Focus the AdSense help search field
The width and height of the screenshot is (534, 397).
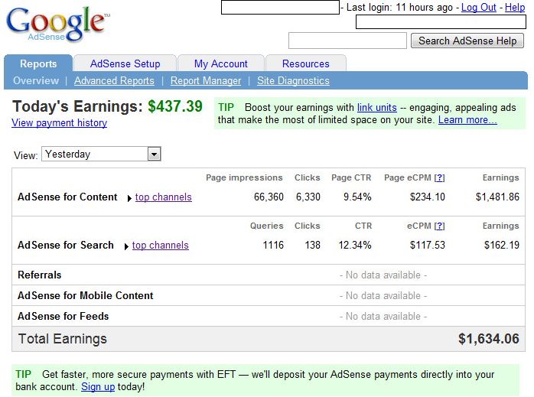pos(347,41)
